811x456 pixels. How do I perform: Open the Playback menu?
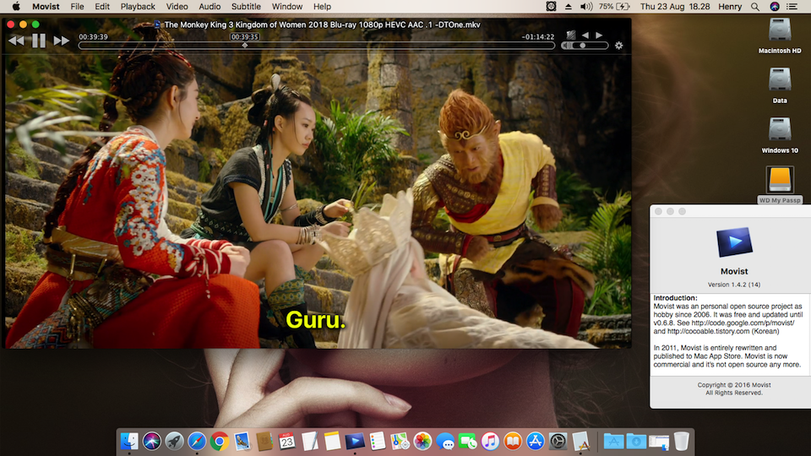138,7
